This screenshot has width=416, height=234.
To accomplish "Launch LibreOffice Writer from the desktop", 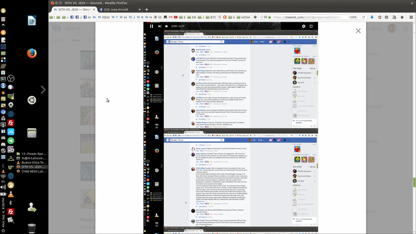I will coord(32,21).
